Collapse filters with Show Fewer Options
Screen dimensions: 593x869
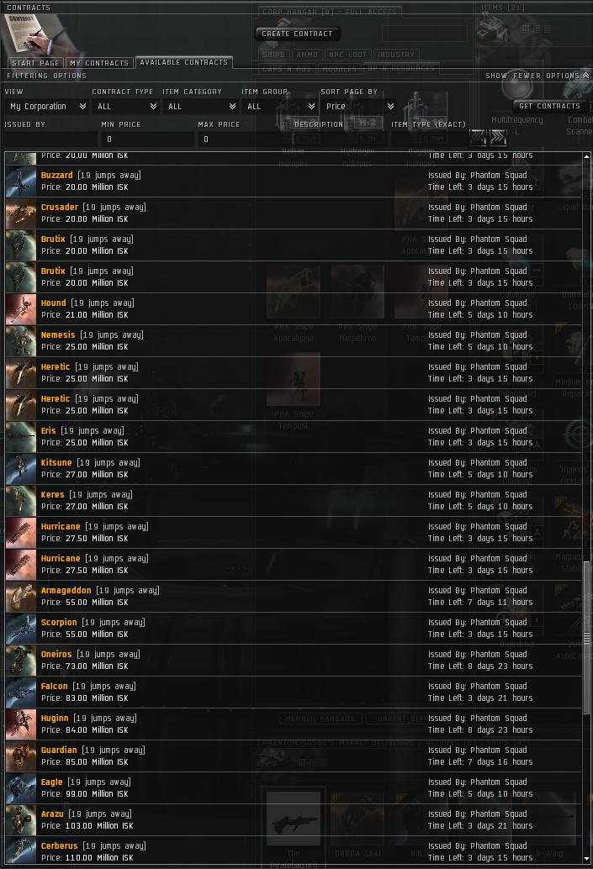coord(537,76)
